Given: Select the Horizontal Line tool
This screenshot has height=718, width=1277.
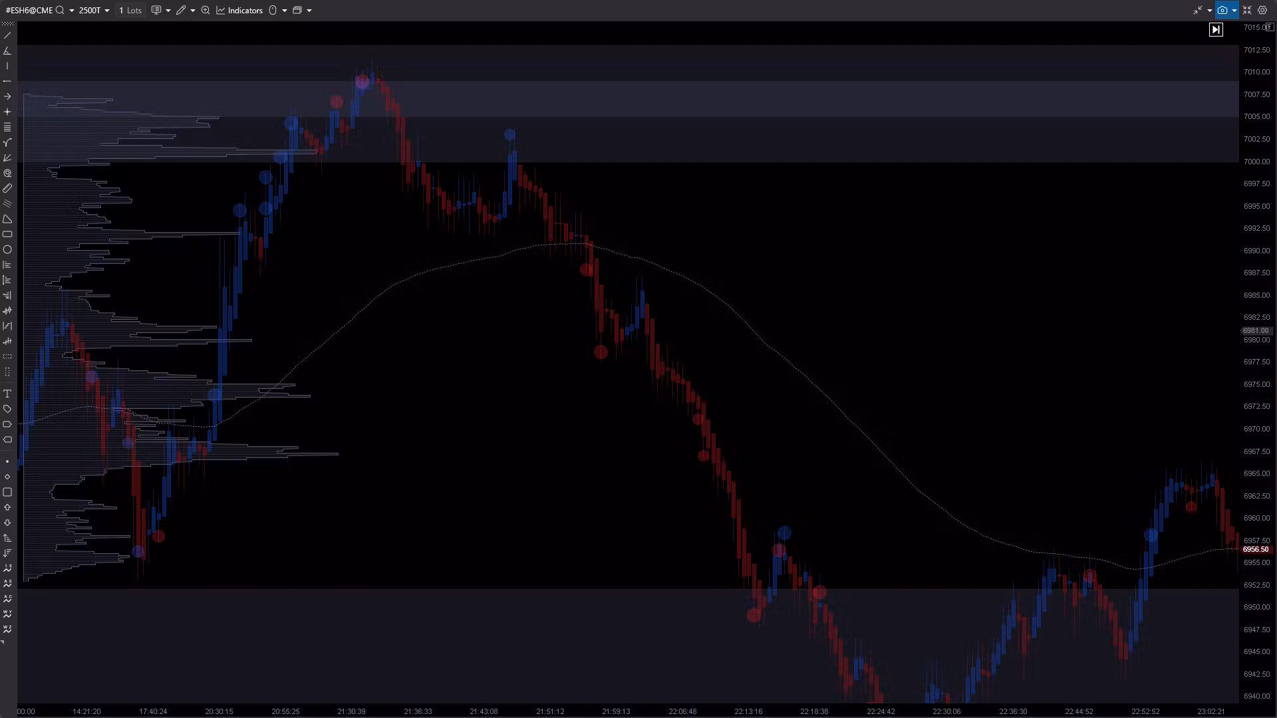Looking at the screenshot, I should click(x=7, y=81).
